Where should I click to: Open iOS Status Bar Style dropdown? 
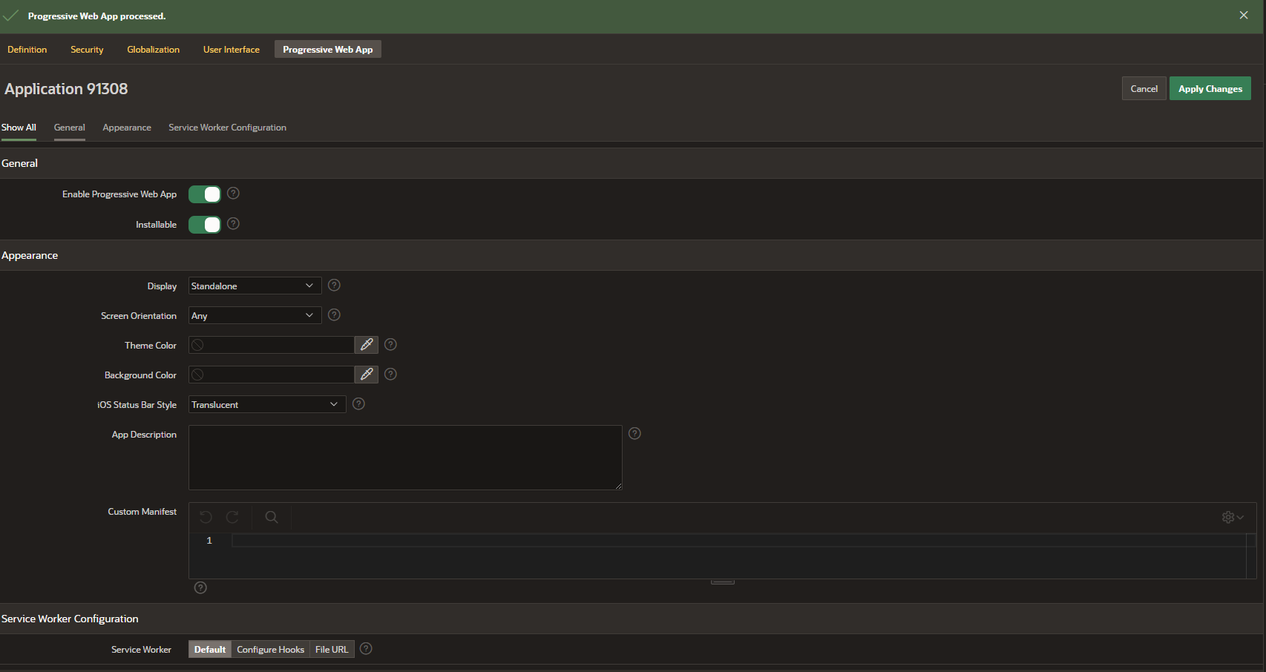coord(267,404)
